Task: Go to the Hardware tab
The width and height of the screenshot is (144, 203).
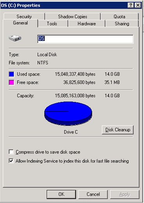Action: coord(86,23)
